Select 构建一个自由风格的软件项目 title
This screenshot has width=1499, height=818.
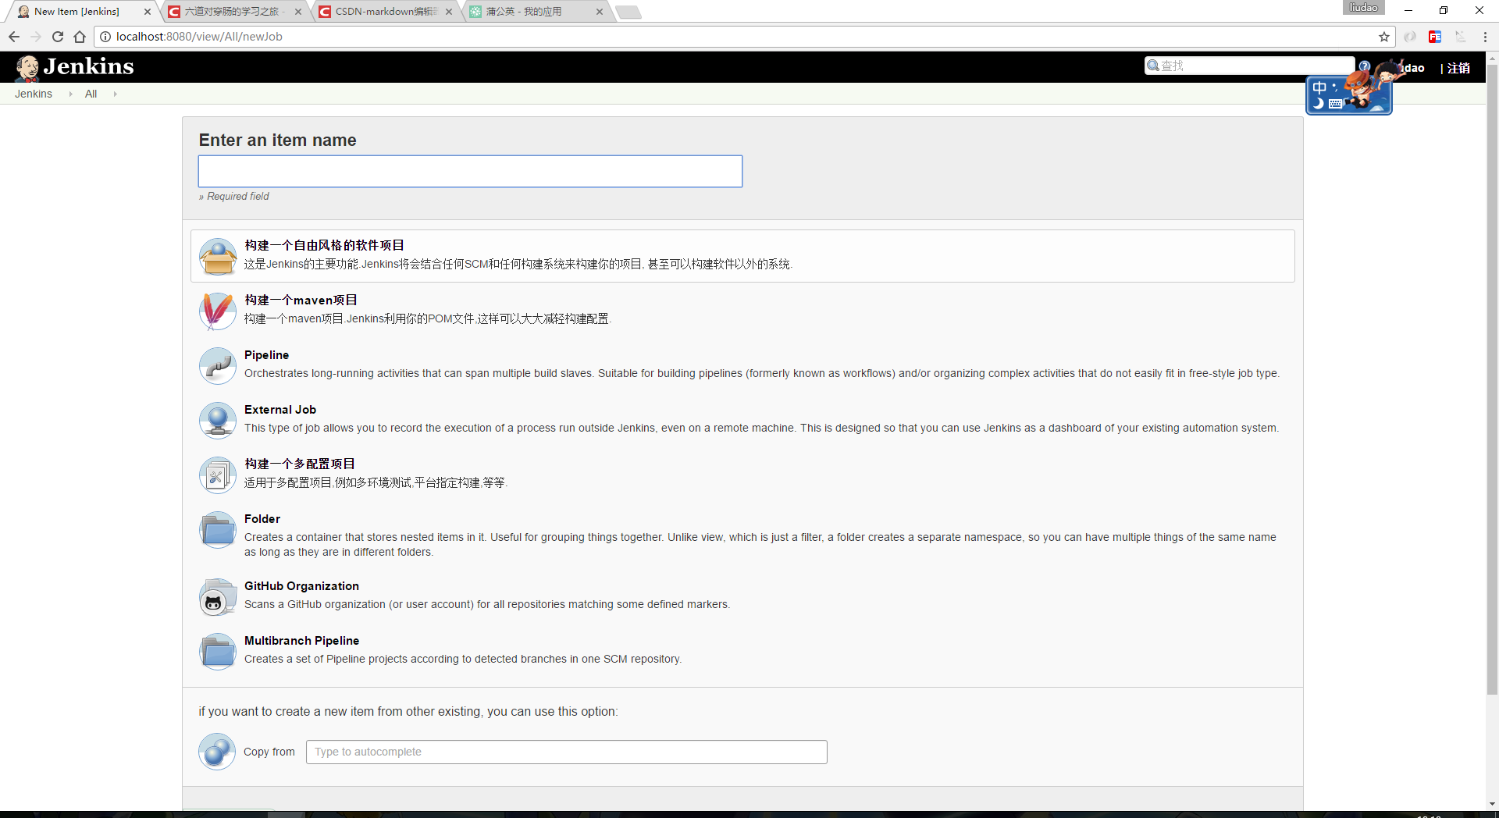pyautogui.click(x=324, y=245)
